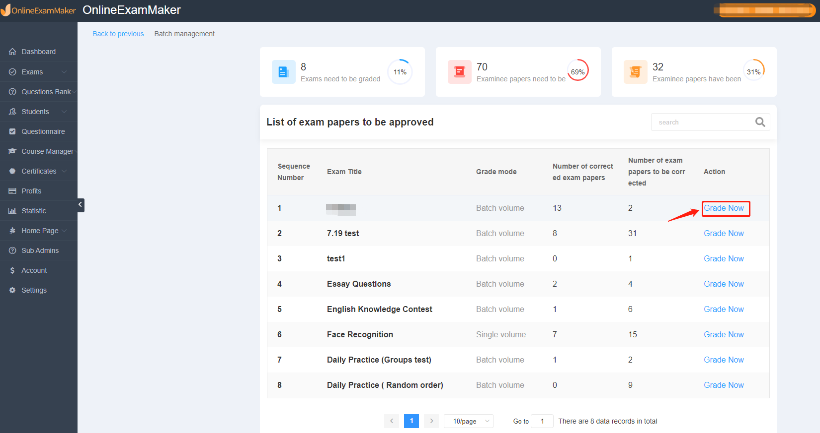Click Grade Now for sequence number 1

point(724,208)
